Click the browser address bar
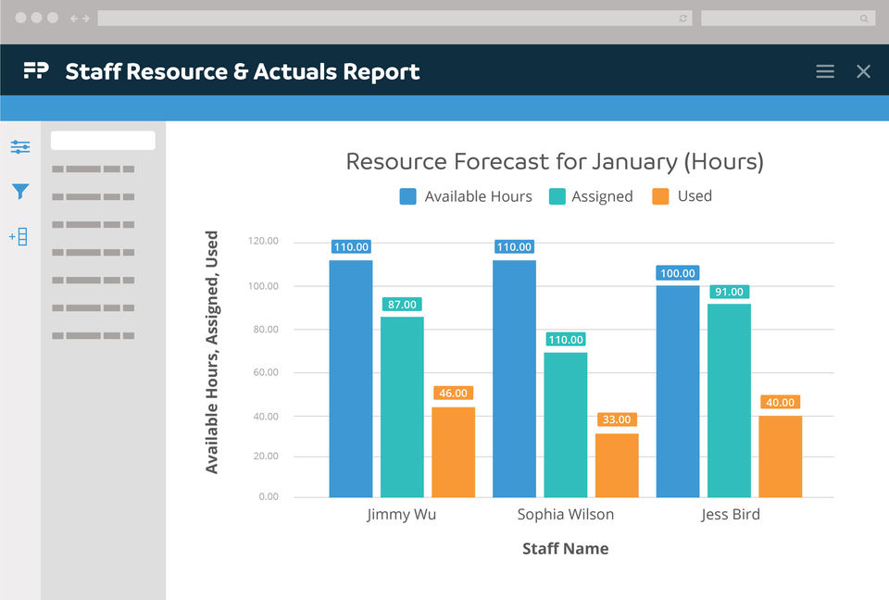The image size is (889, 600). [x=389, y=18]
